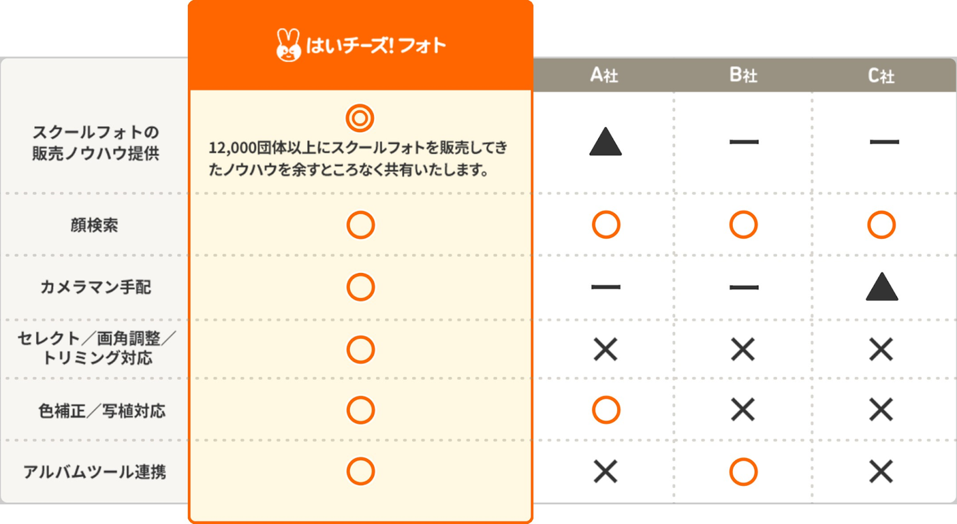The image size is (957, 524).
Task: Click A社 cross in アルバムツール連携 row
Action: click(605, 472)
